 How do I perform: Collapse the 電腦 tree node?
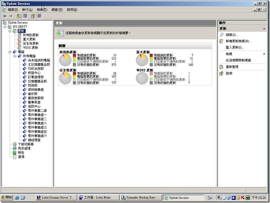[x=10, y=52]
